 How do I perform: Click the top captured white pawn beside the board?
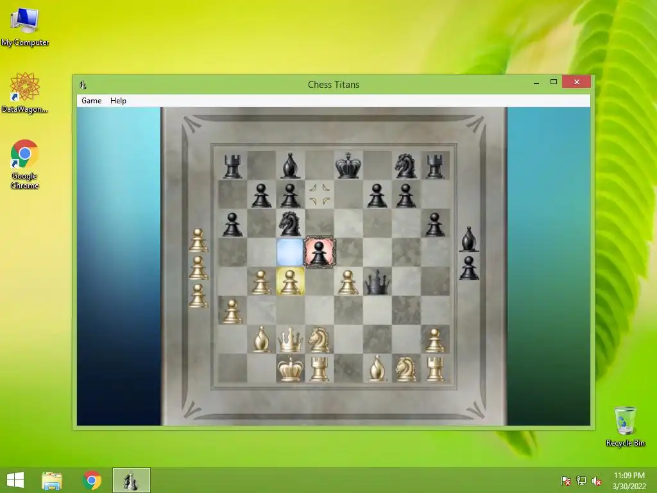point(198,240)
